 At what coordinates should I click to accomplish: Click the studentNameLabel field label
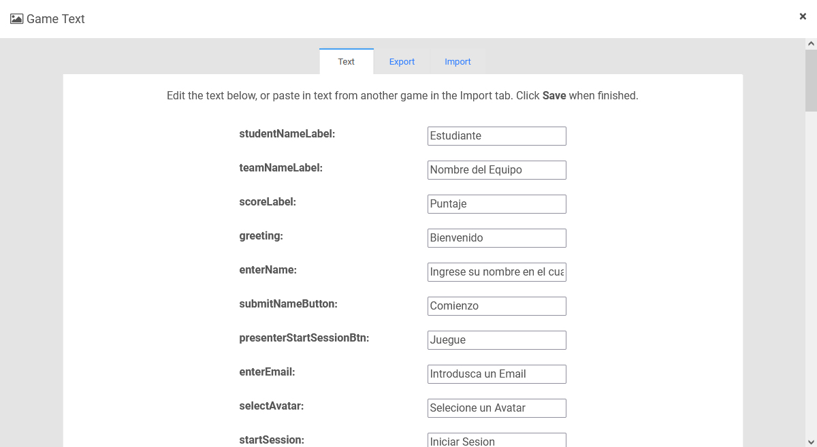(287, 134)
